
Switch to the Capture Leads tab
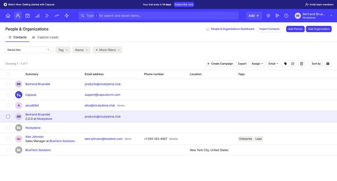click(45, 37)
